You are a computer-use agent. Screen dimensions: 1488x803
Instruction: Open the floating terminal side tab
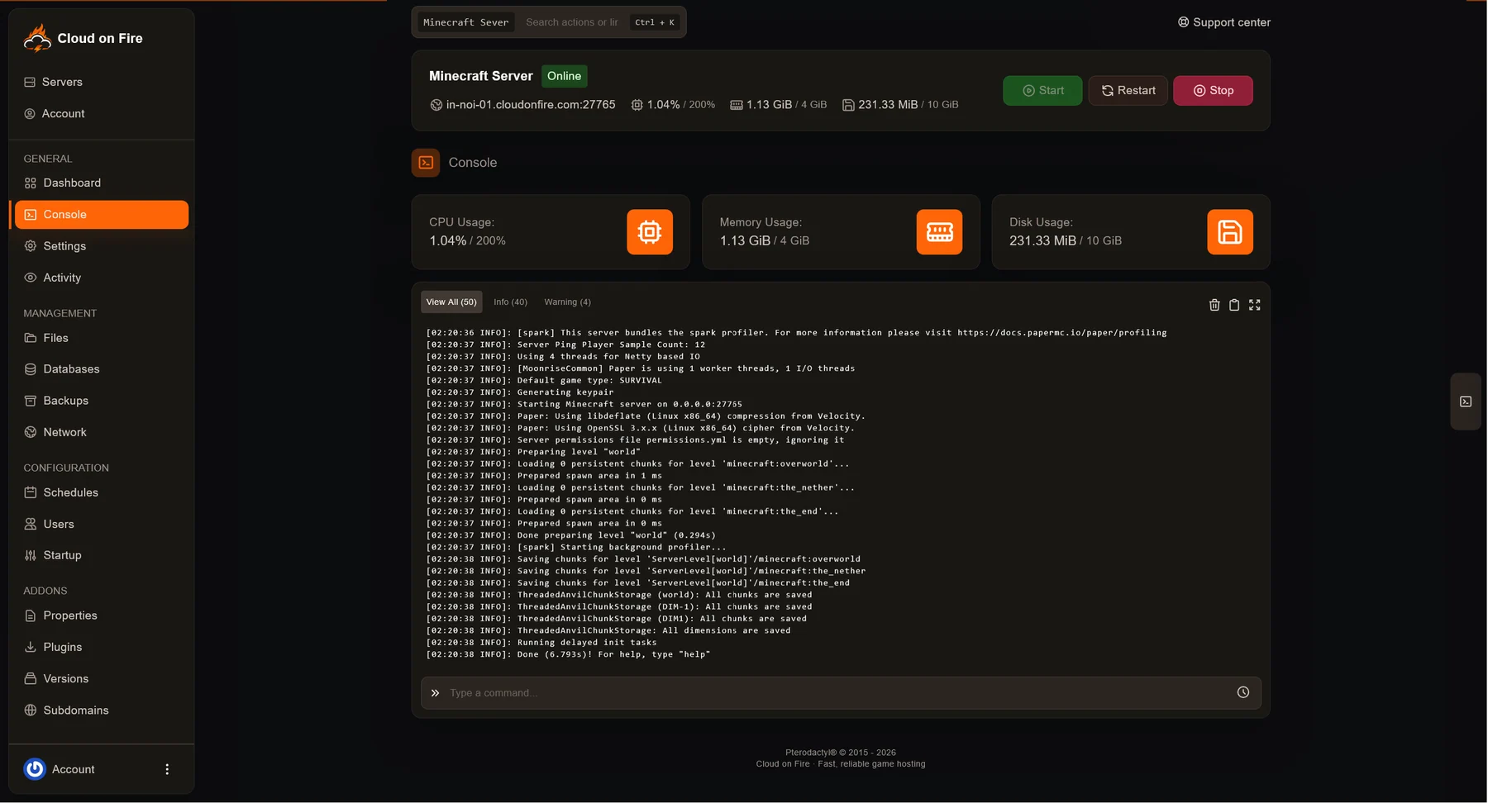point(1466,401)
